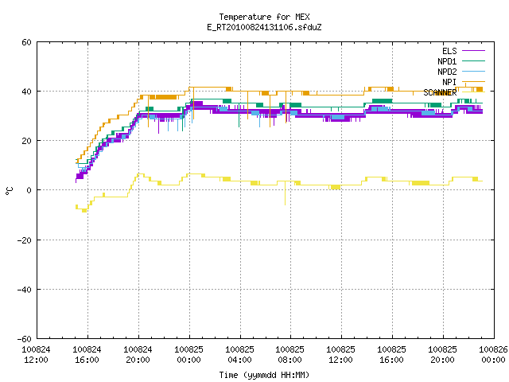Click the NPD1 legend label
Viewport: 509px width, 382px height.
(x=447, y=61)
